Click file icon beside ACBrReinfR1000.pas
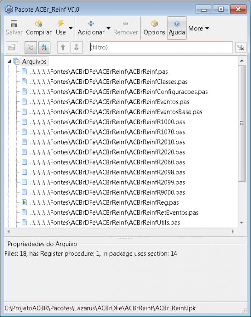The image size is (251, 317). [24, 122]
